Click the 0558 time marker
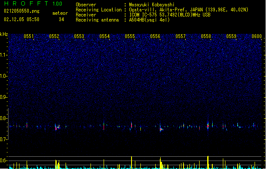The width and height of the screenshot is (266, 169). pyautogui.click(x=206, y=36)
